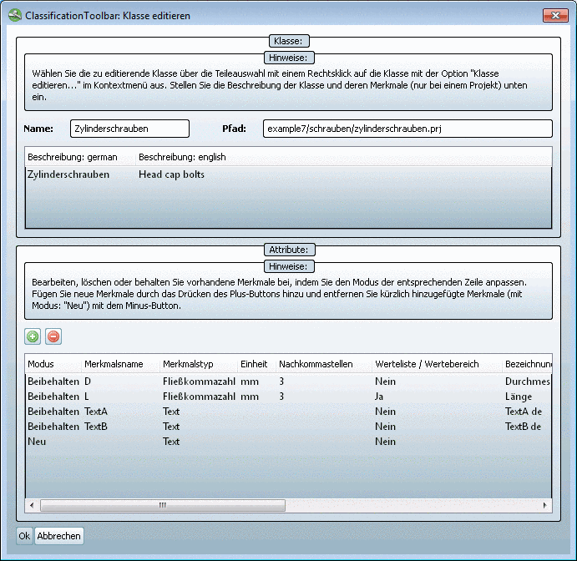This screenshot has height=561, width=577.
Task: Click Werteliste 'Nein' in Neu row
Action: (x=385, y=442)
